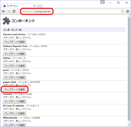Check for update for WidevineCdm
131x127 pixels.
point(15,125)
